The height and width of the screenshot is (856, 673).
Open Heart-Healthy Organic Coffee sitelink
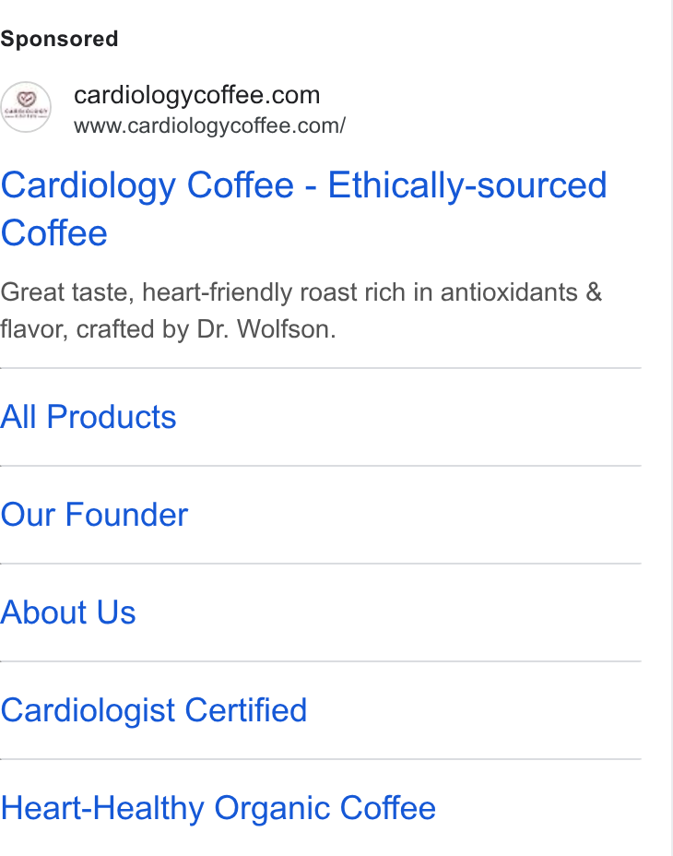[x=218, y=808]
